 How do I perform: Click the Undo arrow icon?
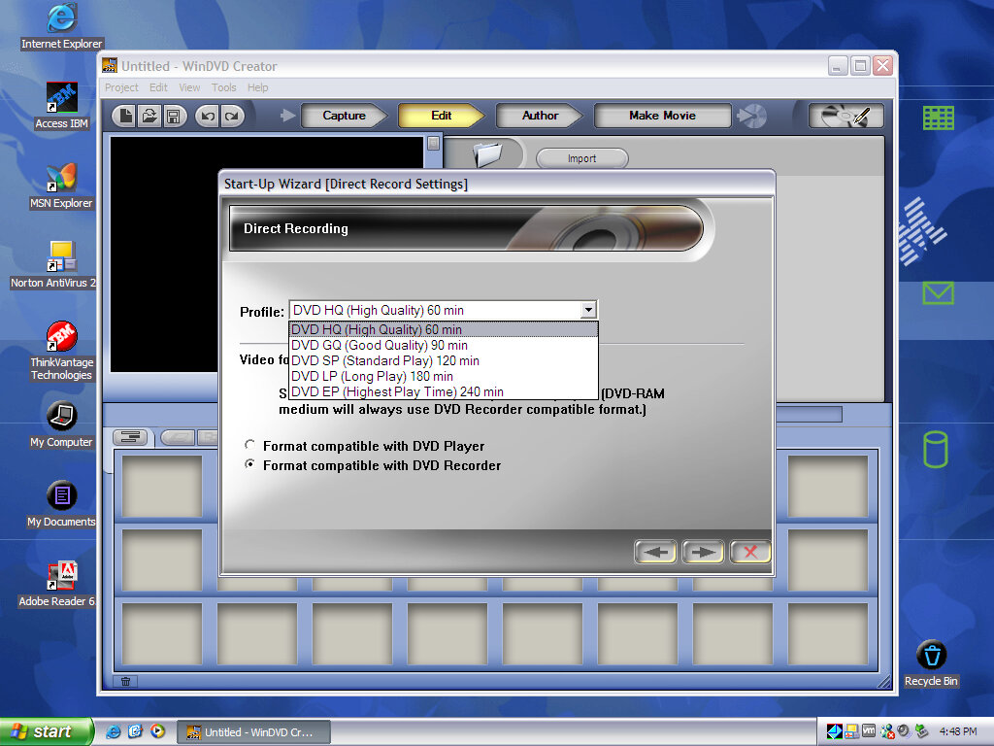[x=208, y=117]
